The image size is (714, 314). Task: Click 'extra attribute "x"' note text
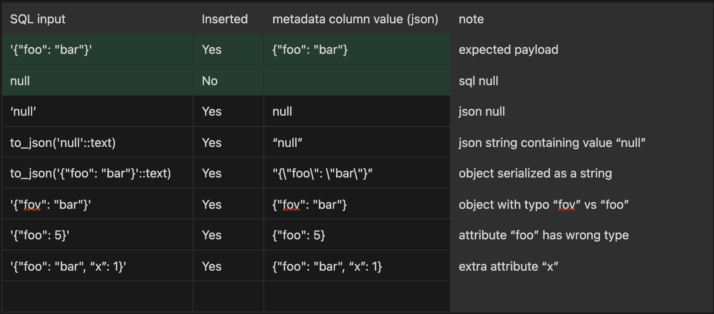(x=508, y=267)
